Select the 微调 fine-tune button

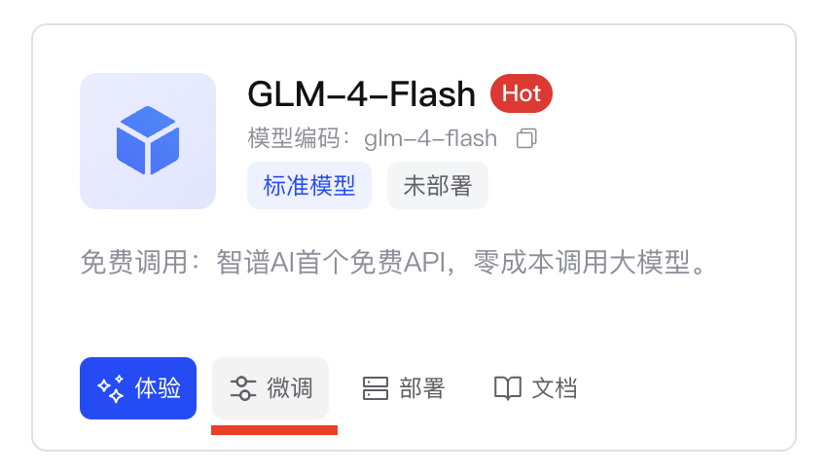pos(270,388)
